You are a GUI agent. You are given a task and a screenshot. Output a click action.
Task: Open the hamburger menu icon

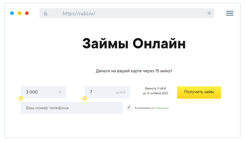click(230, 13)
